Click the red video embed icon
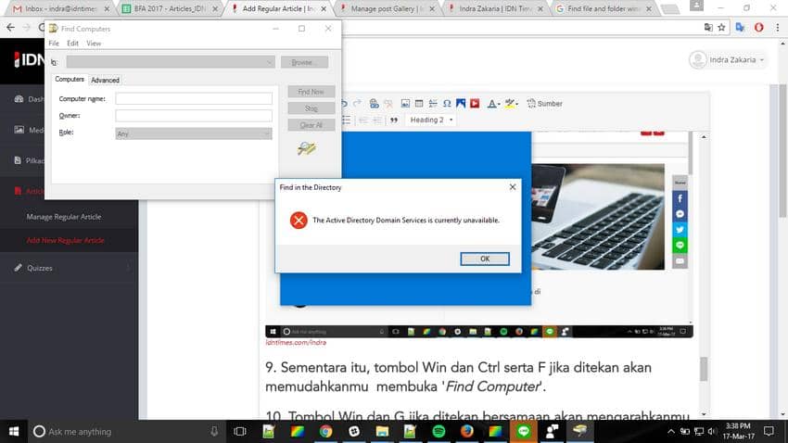Image resolution: width=788 pixels, height=443 pixels. click(474, 104)
